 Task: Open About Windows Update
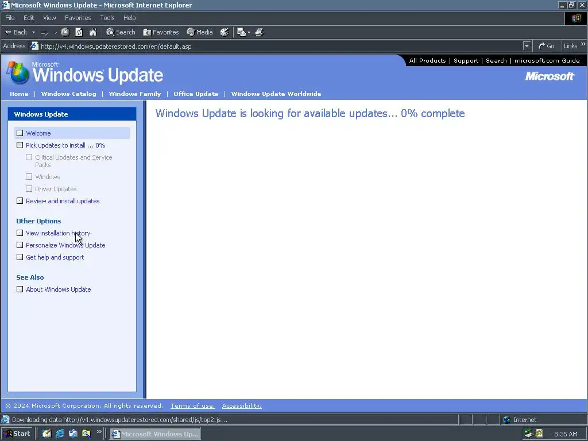[59, 289]
